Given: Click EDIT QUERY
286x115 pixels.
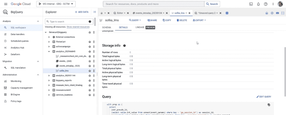Looking at the screenshot, I should tap(264, 97).
